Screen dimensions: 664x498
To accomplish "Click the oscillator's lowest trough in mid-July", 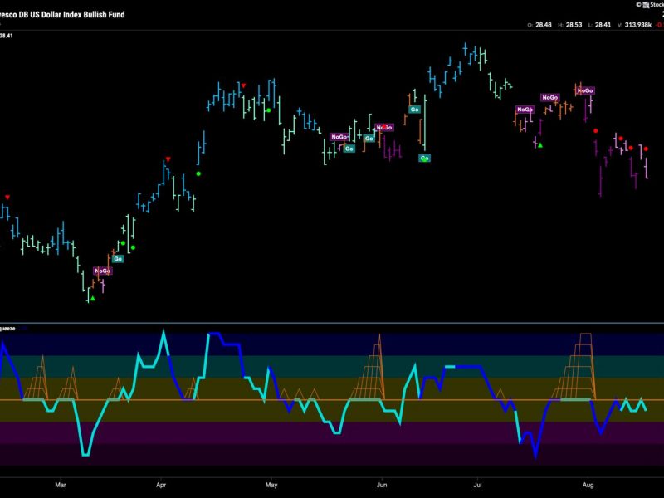I will point(535,455).
